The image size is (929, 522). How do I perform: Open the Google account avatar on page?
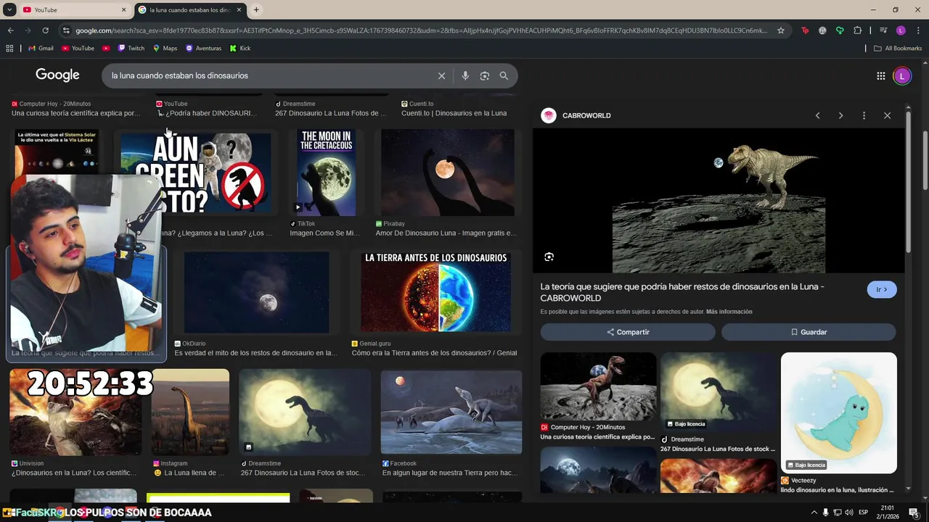click(902, 75)
